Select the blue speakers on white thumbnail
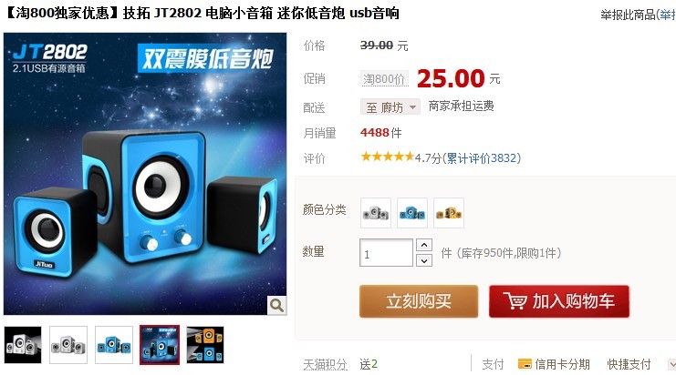This screenshot has height=375, width=676. coord(114,345)
